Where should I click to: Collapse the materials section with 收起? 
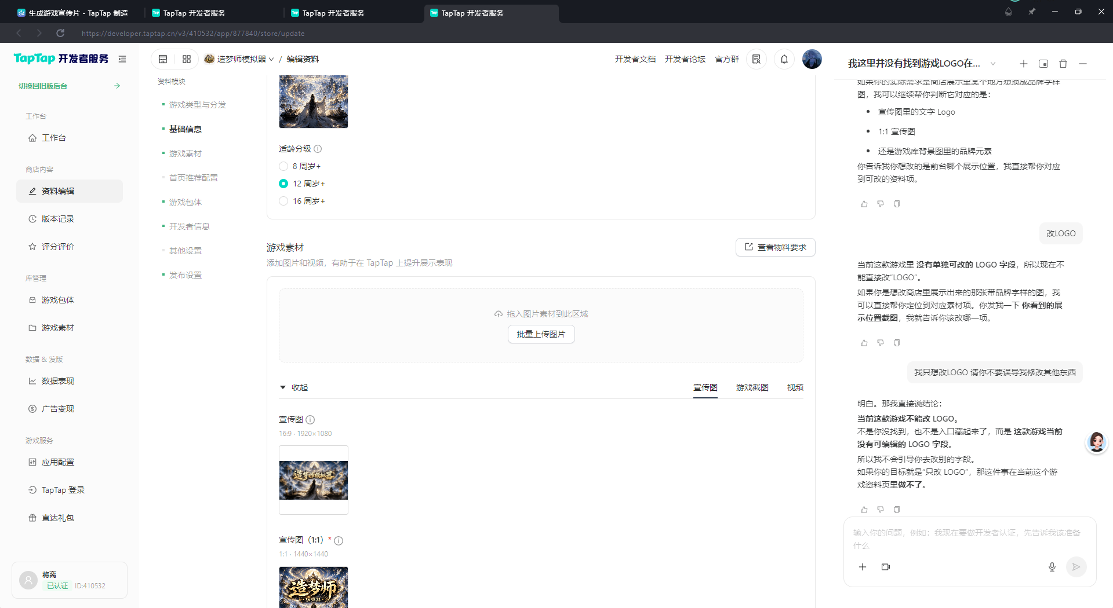tap(294, 387)
